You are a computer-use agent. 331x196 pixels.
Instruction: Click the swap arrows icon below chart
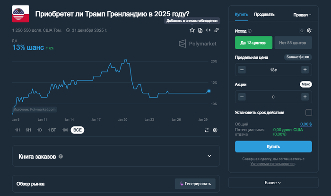(x=207, y=130)
